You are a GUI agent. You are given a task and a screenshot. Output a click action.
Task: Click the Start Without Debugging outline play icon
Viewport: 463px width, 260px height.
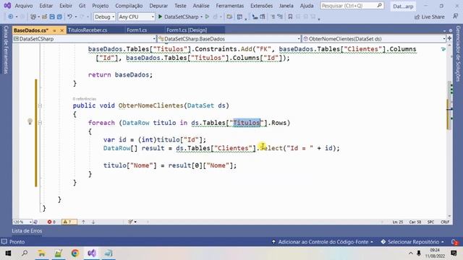pos(207,17)
